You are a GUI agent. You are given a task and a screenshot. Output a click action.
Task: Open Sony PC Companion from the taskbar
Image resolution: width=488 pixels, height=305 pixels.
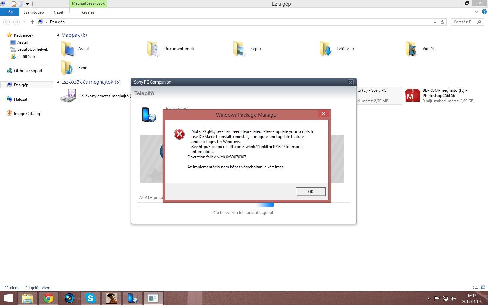point(132,298)
